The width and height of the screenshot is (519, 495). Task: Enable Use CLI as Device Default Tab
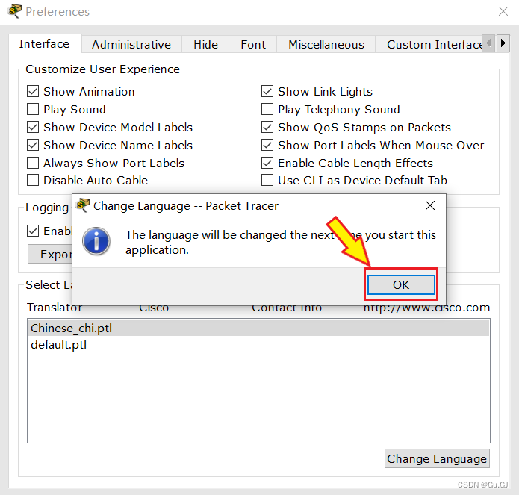(x=267, y=181)
